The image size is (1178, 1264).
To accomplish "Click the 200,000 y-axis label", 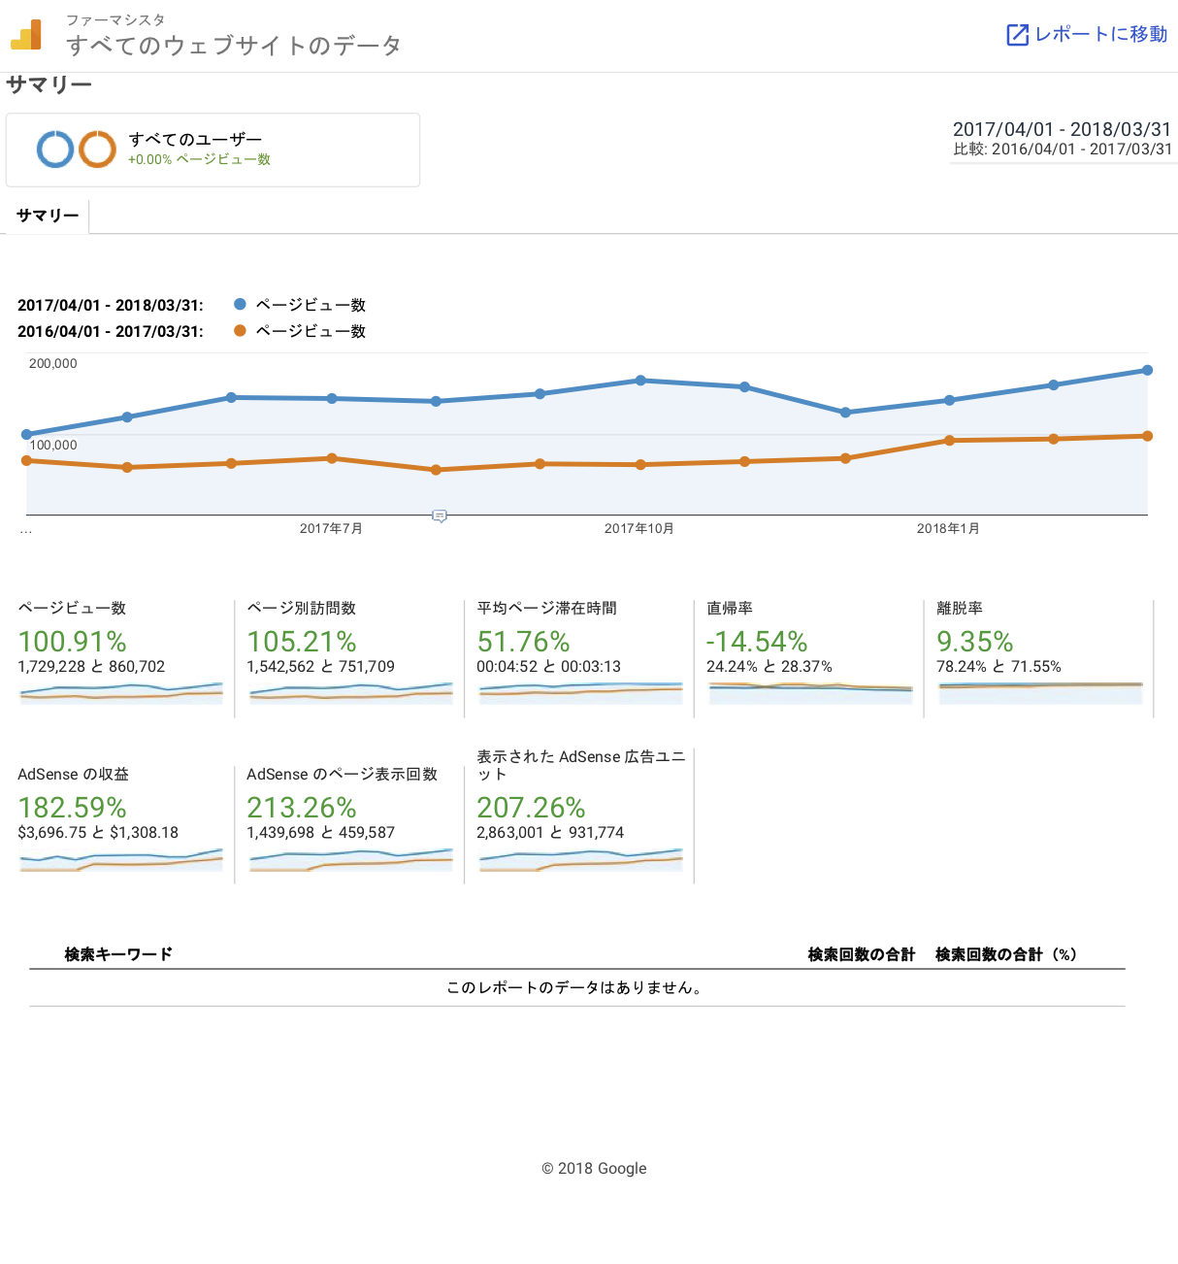I will pyautogui.click(x=53, y=363).
